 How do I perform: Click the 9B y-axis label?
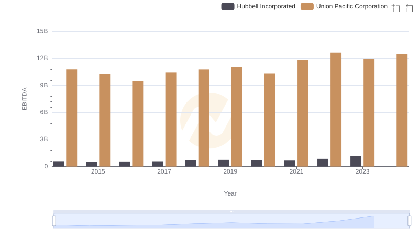pyautogui.click(x=44, y=85)
